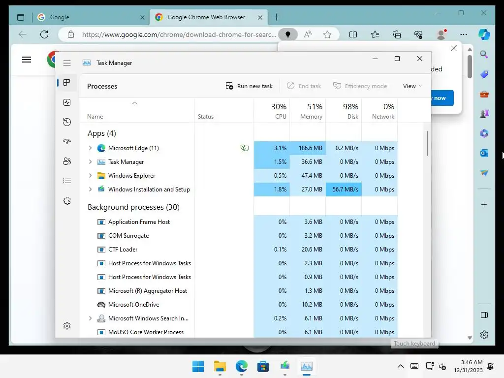This screenshot has height=378, width=504.
Task: Expand Windows Explorer process row
Action: click(x=91, y=176)
